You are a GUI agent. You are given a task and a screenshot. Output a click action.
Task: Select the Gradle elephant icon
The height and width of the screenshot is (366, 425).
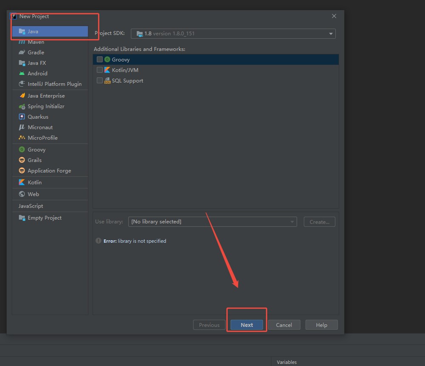22,52
